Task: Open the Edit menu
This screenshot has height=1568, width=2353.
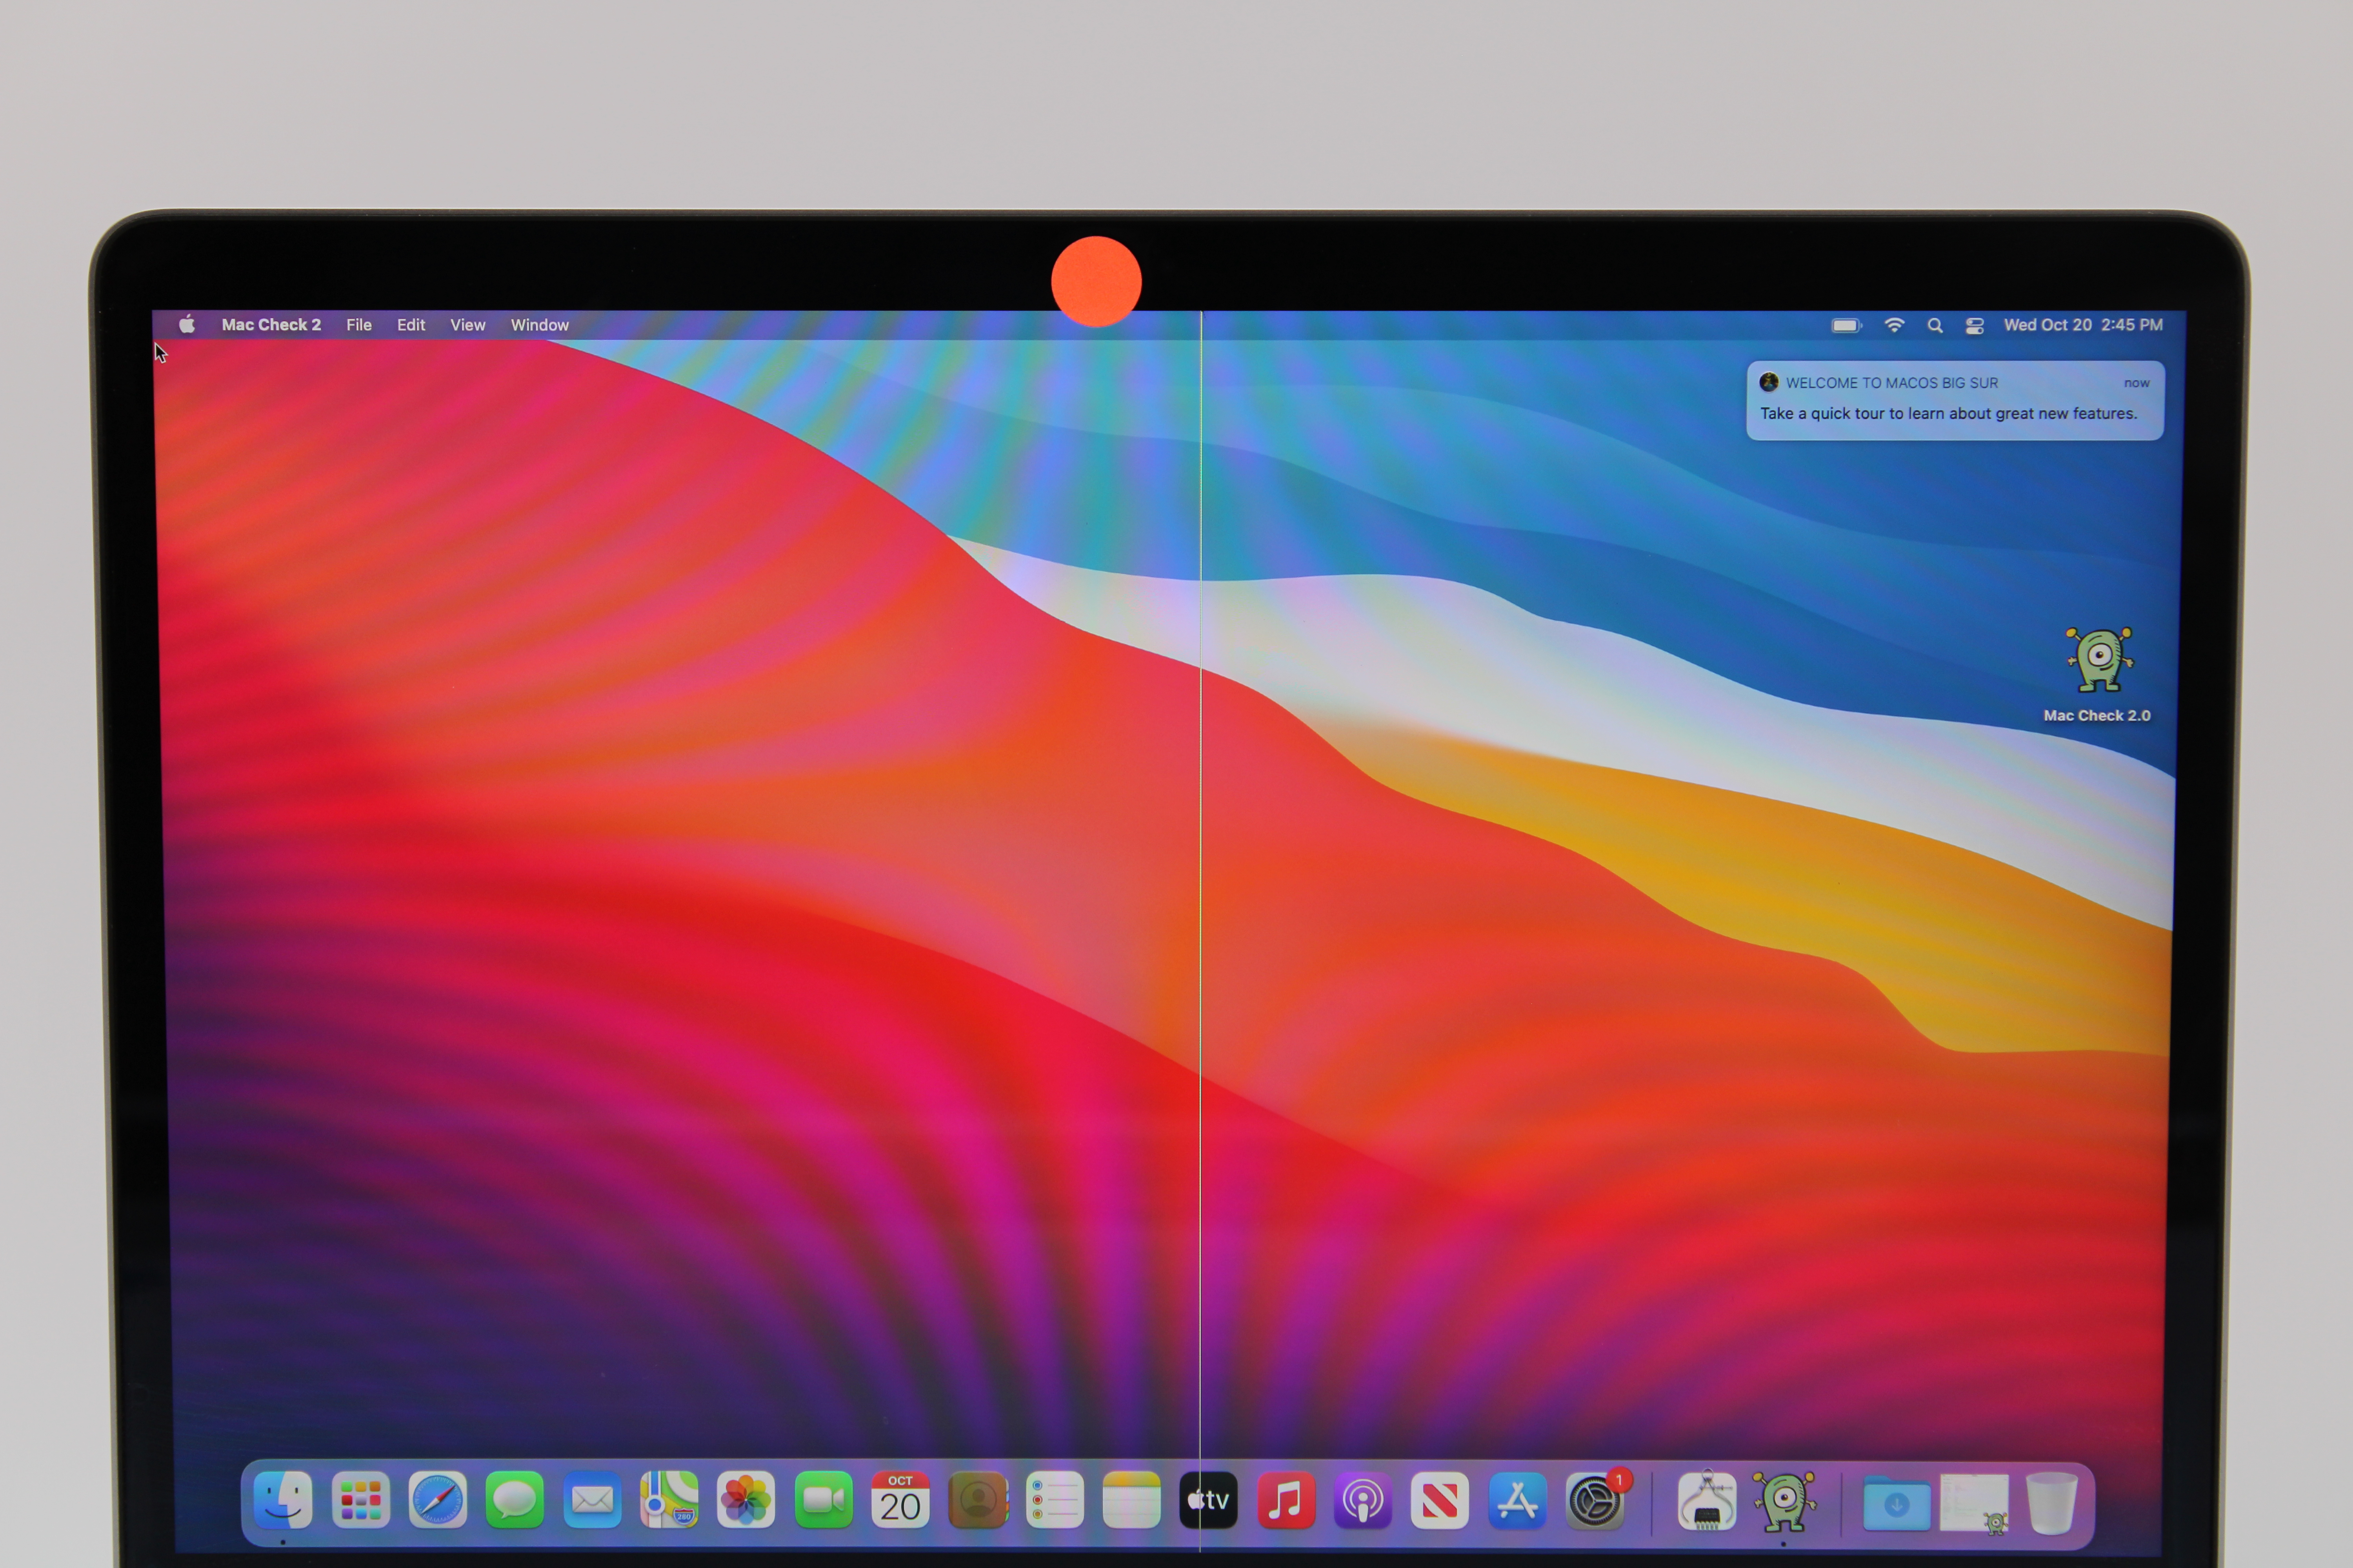Action: [x=411, y=325]
